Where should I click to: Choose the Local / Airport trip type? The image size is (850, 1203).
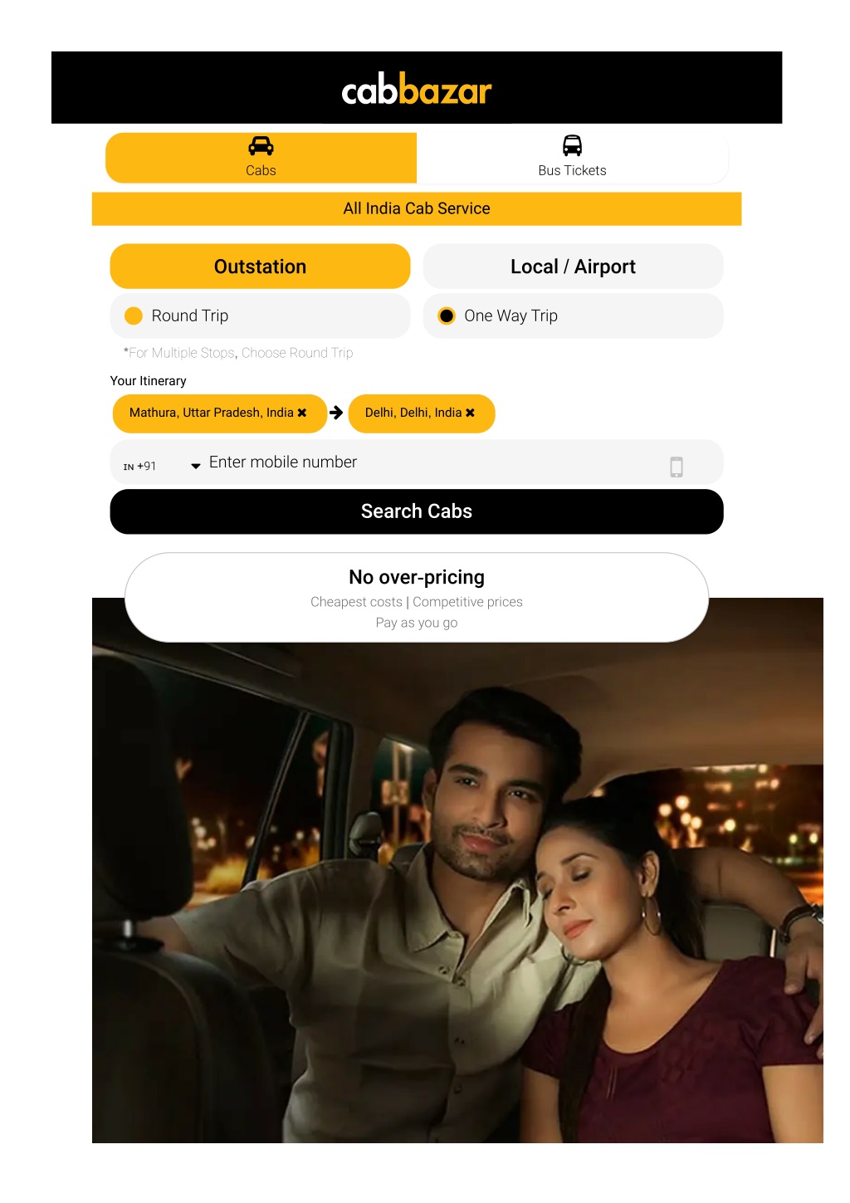(x=573, y=267)
